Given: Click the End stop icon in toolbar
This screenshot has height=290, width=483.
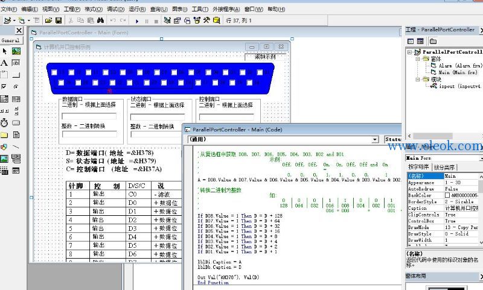Looking at the screenshot, I should [x=156, y=21].
